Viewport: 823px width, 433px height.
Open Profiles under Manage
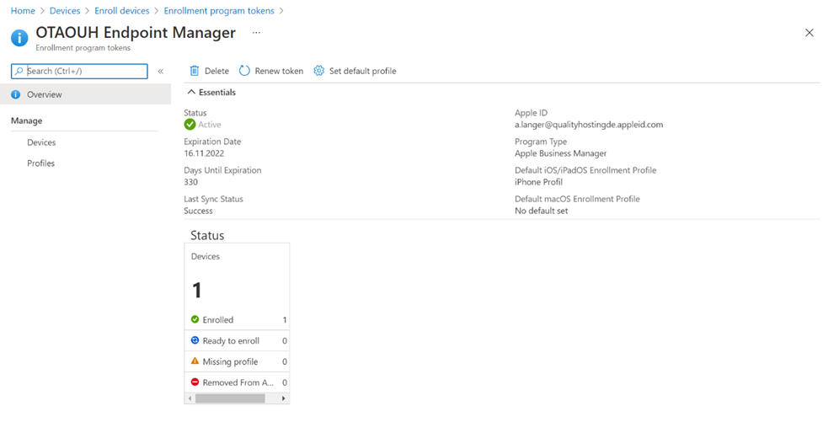[41, 163]
